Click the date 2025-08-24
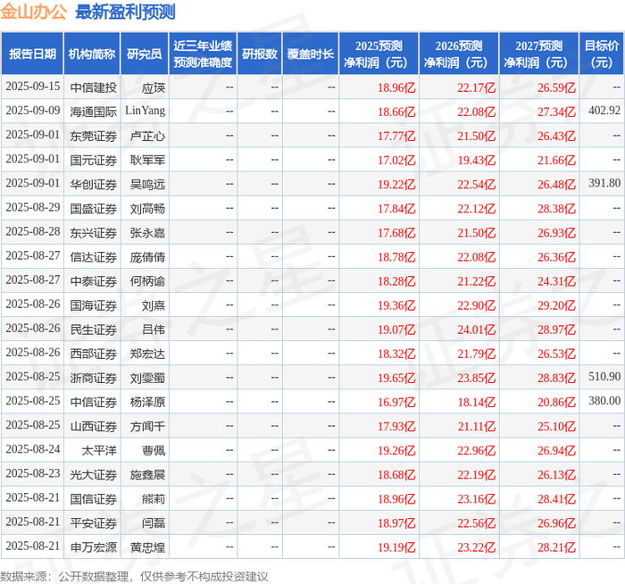The width and height of the screenshot is (625, 584). [33, 449]
